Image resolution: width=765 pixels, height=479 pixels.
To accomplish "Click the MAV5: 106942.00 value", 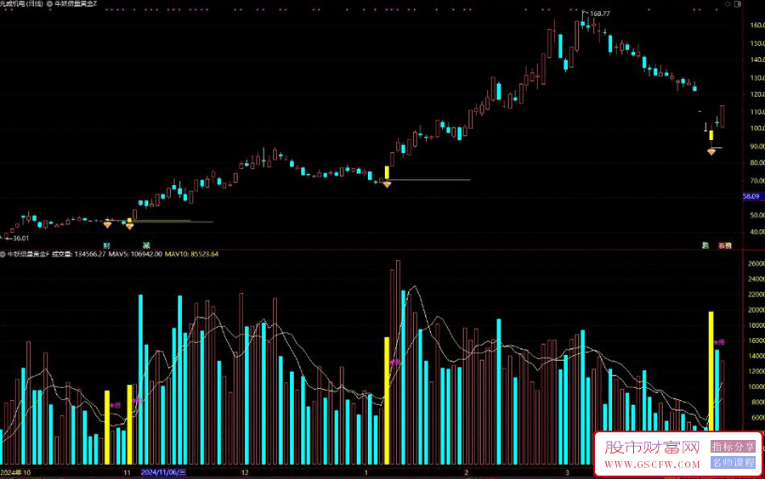I will point(135,254).
